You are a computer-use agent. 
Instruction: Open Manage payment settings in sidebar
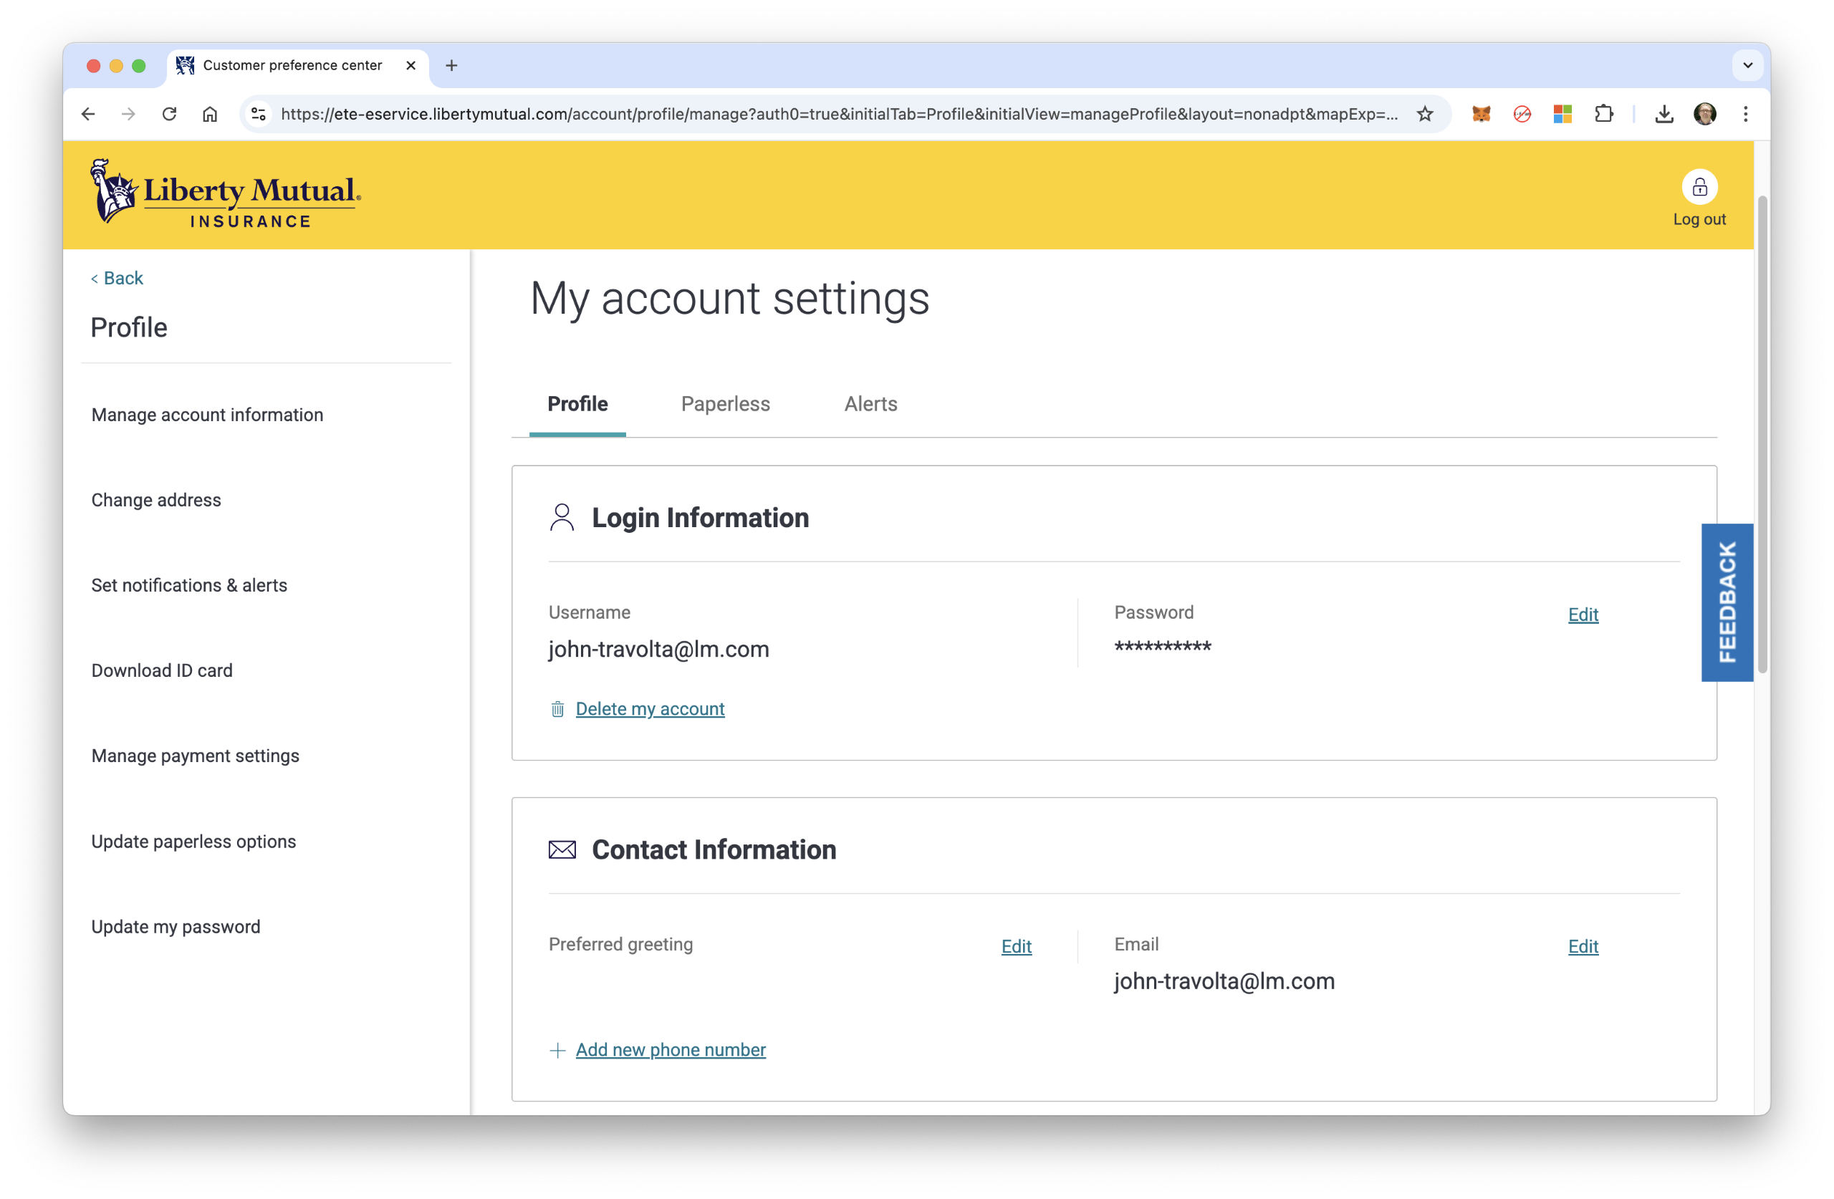pyautogui.click(x=195, y=756)
